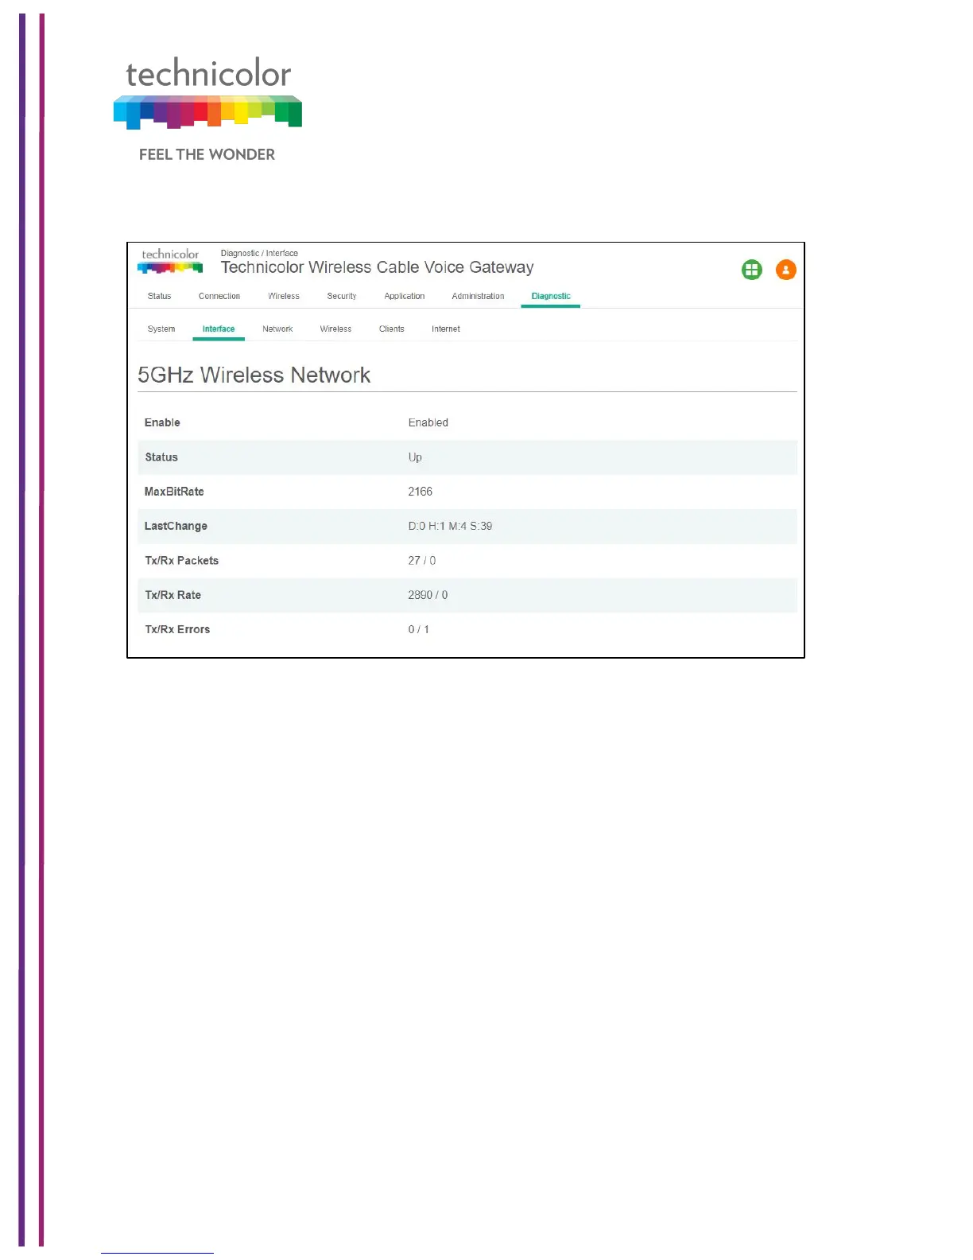
Task: Switch to the Network sub-tab
Action: (277, 329)
